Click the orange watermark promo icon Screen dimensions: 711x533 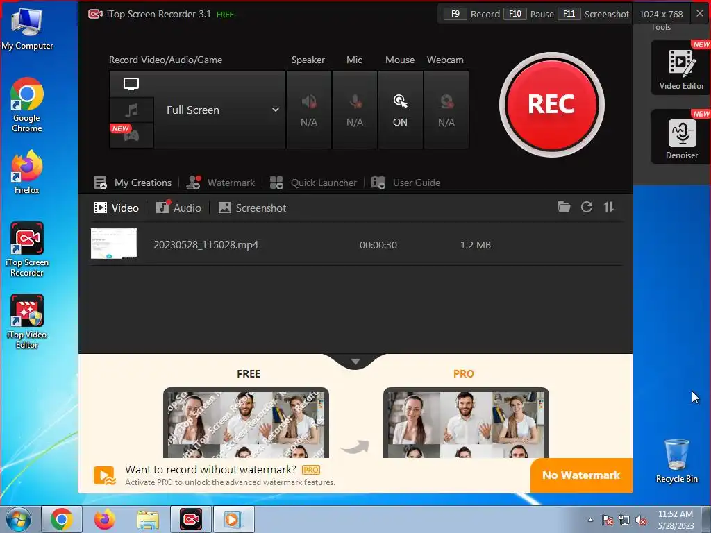click(x=105, y=476)
